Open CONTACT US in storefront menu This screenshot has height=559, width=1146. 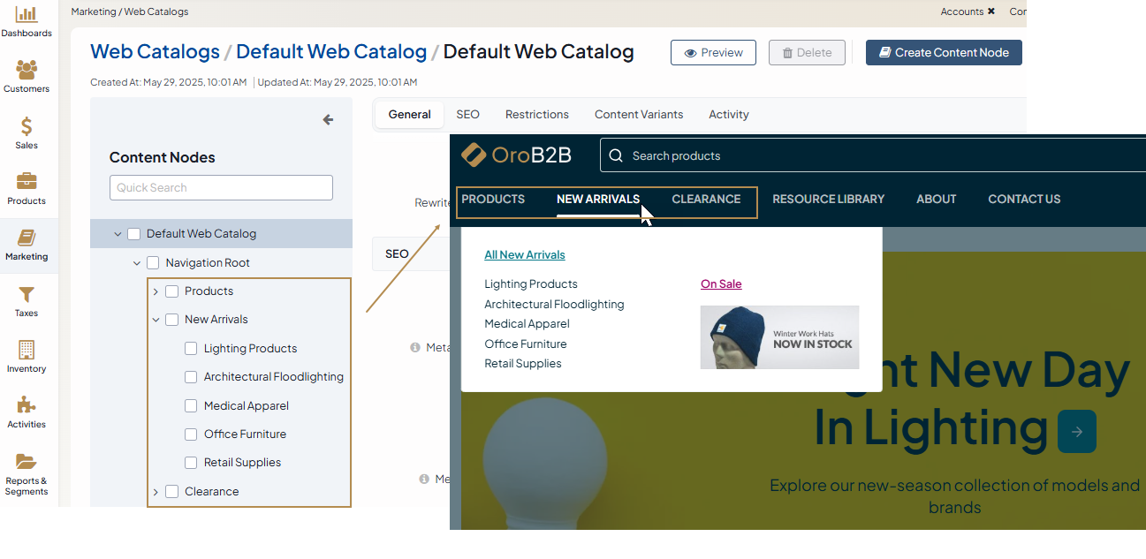pyautogui.click(x=1024, y=200)
